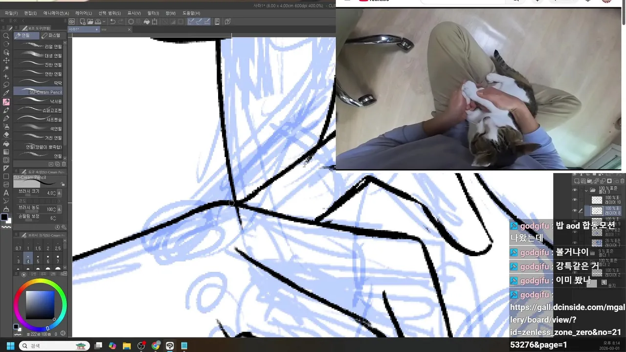Select the 샤프펜슬 brush
The height and width of the screenshot is (352, 626).
click(x=38, y=119)
